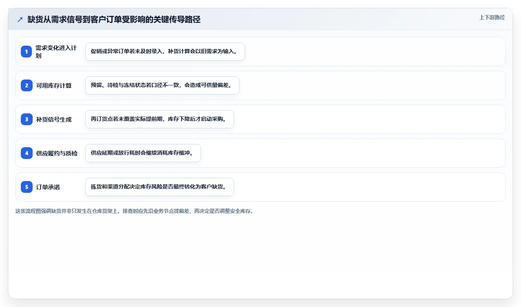Click the 订单承诺 step title

48,187
